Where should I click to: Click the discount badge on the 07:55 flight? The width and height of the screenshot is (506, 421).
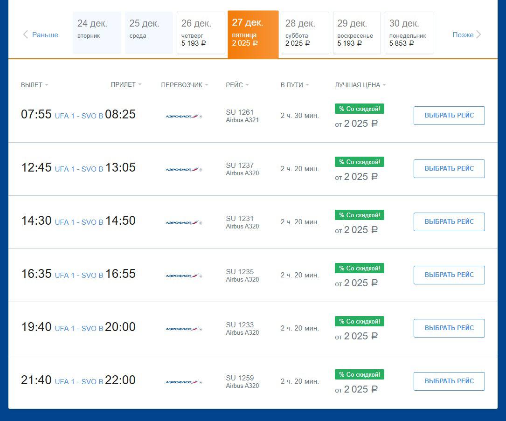click(359, 109)
